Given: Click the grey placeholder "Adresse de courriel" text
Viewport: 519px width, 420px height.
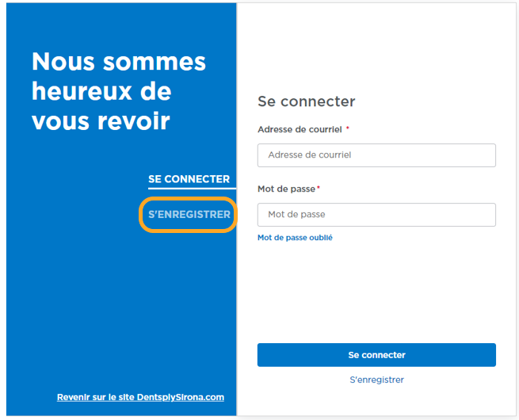Looking at the screenshot, I should [309, 155].
